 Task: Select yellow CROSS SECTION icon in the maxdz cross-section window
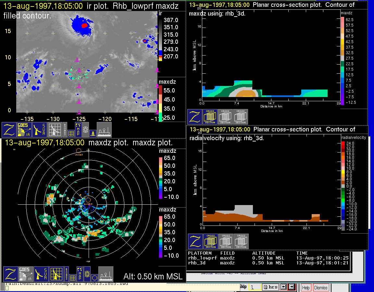210,117
